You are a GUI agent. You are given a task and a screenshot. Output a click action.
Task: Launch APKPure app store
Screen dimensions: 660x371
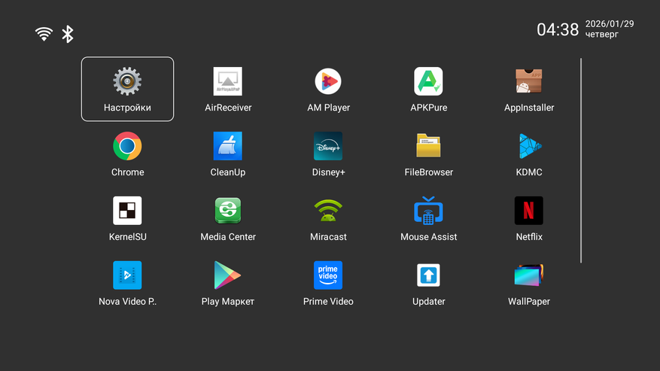(428, 81)
